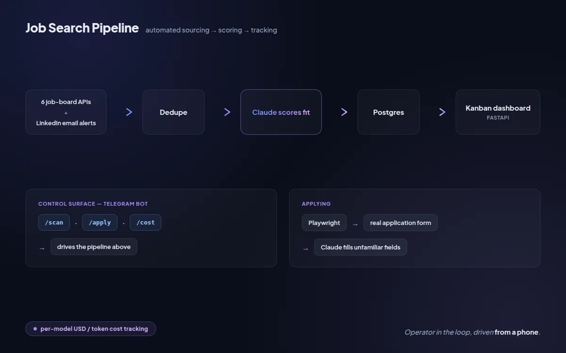Click chevron between Dedupe and Claude scores fit
566x353 pixels.
(227, 112)
